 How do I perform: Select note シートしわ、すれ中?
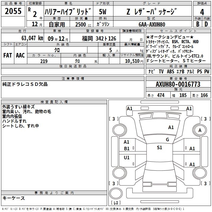[21, 126]
